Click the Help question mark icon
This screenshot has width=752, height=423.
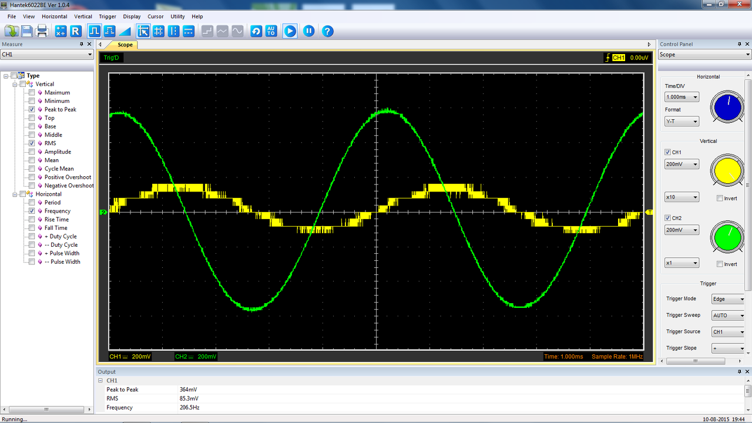click(328, 31)
